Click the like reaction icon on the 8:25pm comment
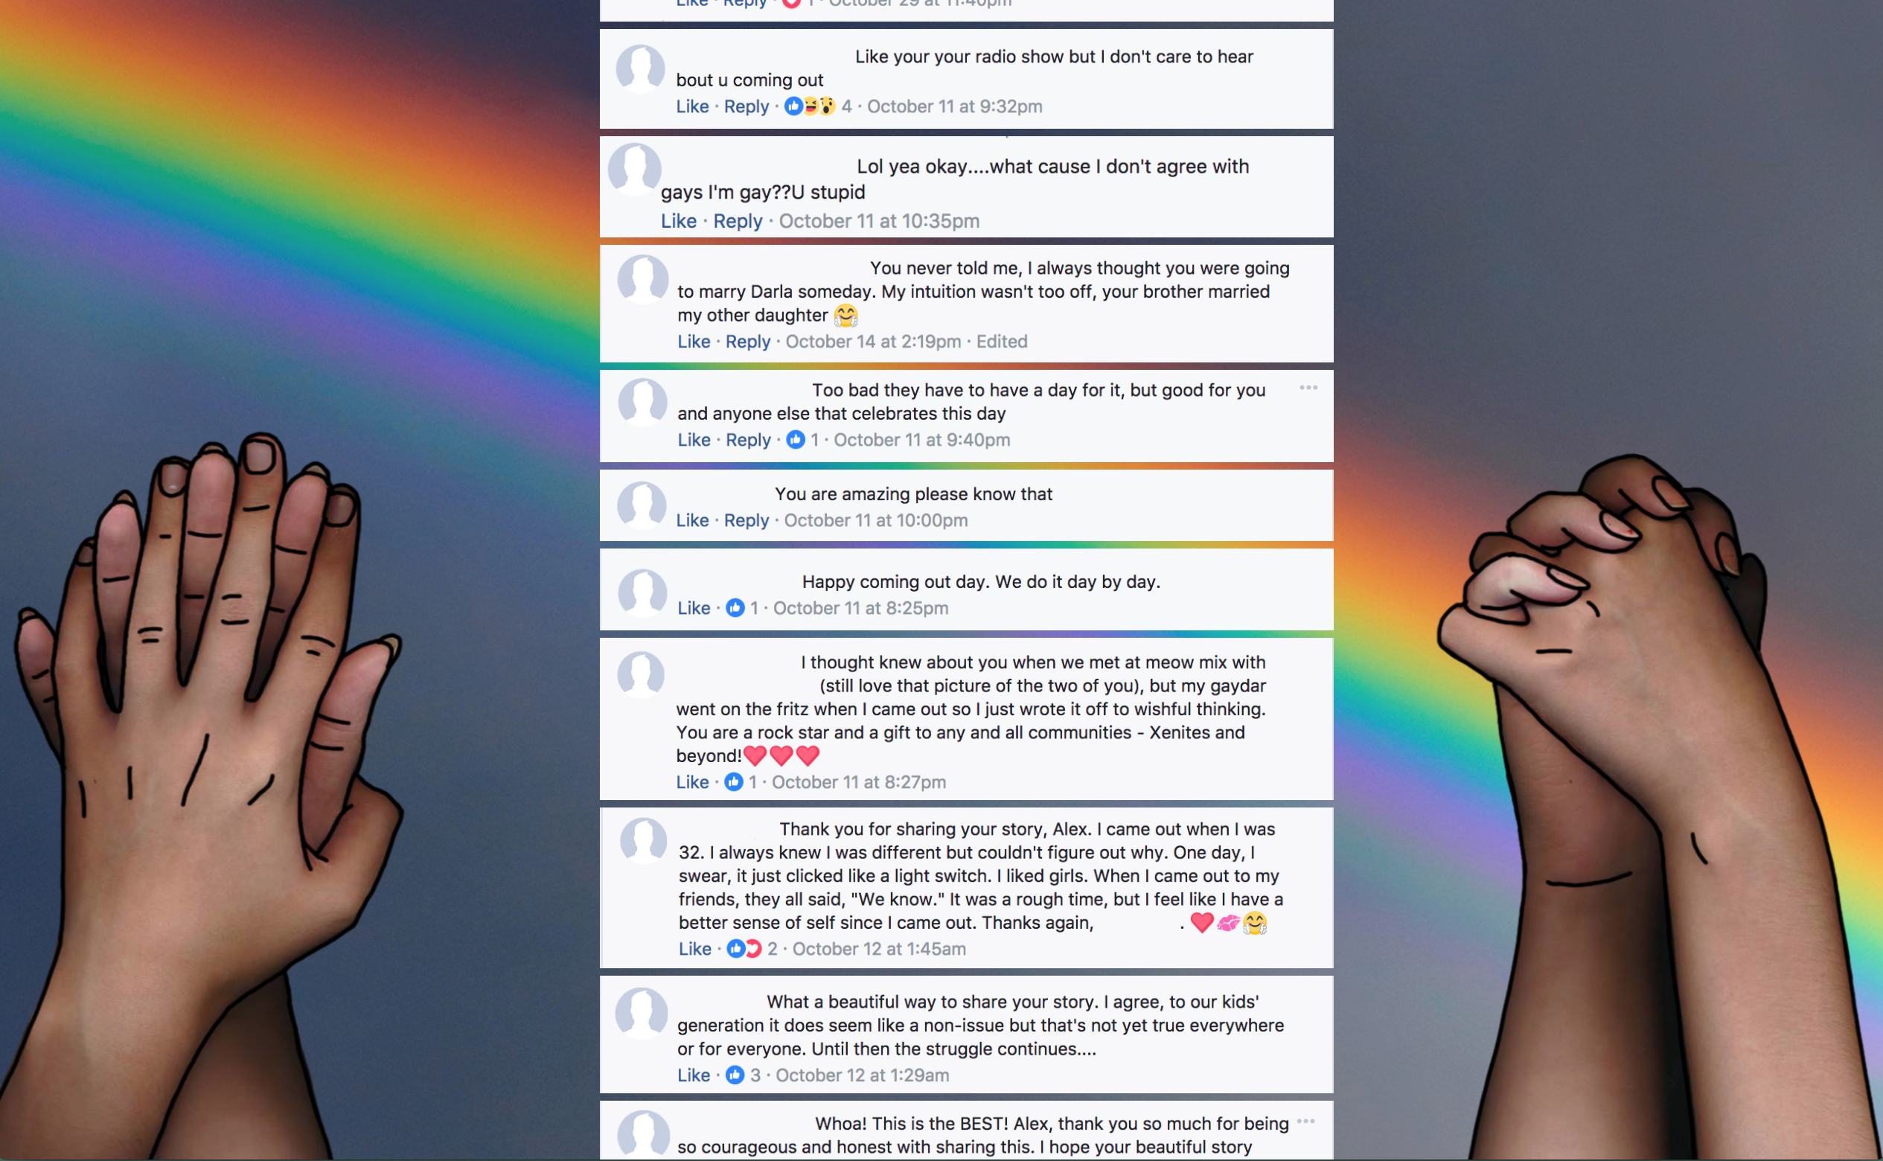The image size is (1883, 1161). click(x=735, y=608)
